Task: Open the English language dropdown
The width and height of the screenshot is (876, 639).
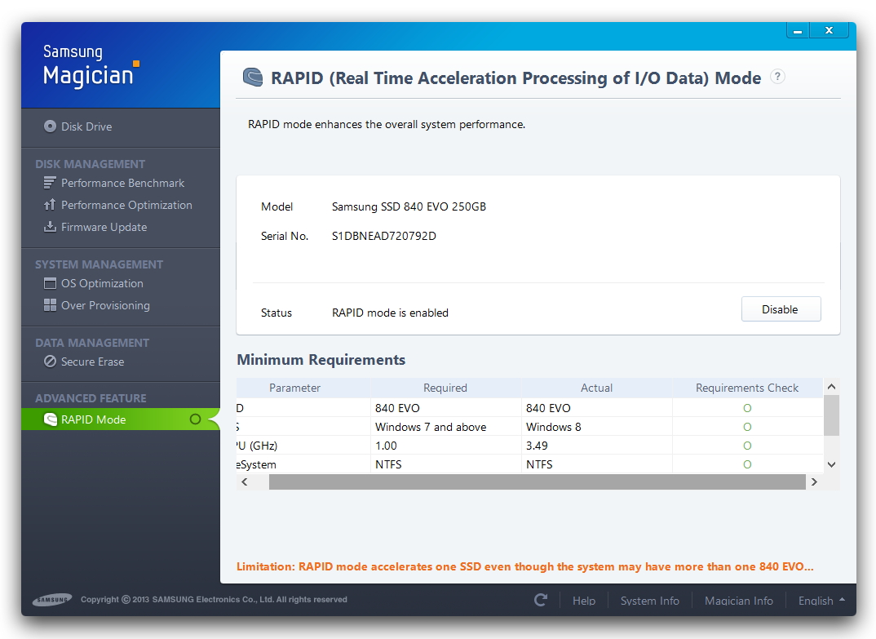Action: (821, 601)
